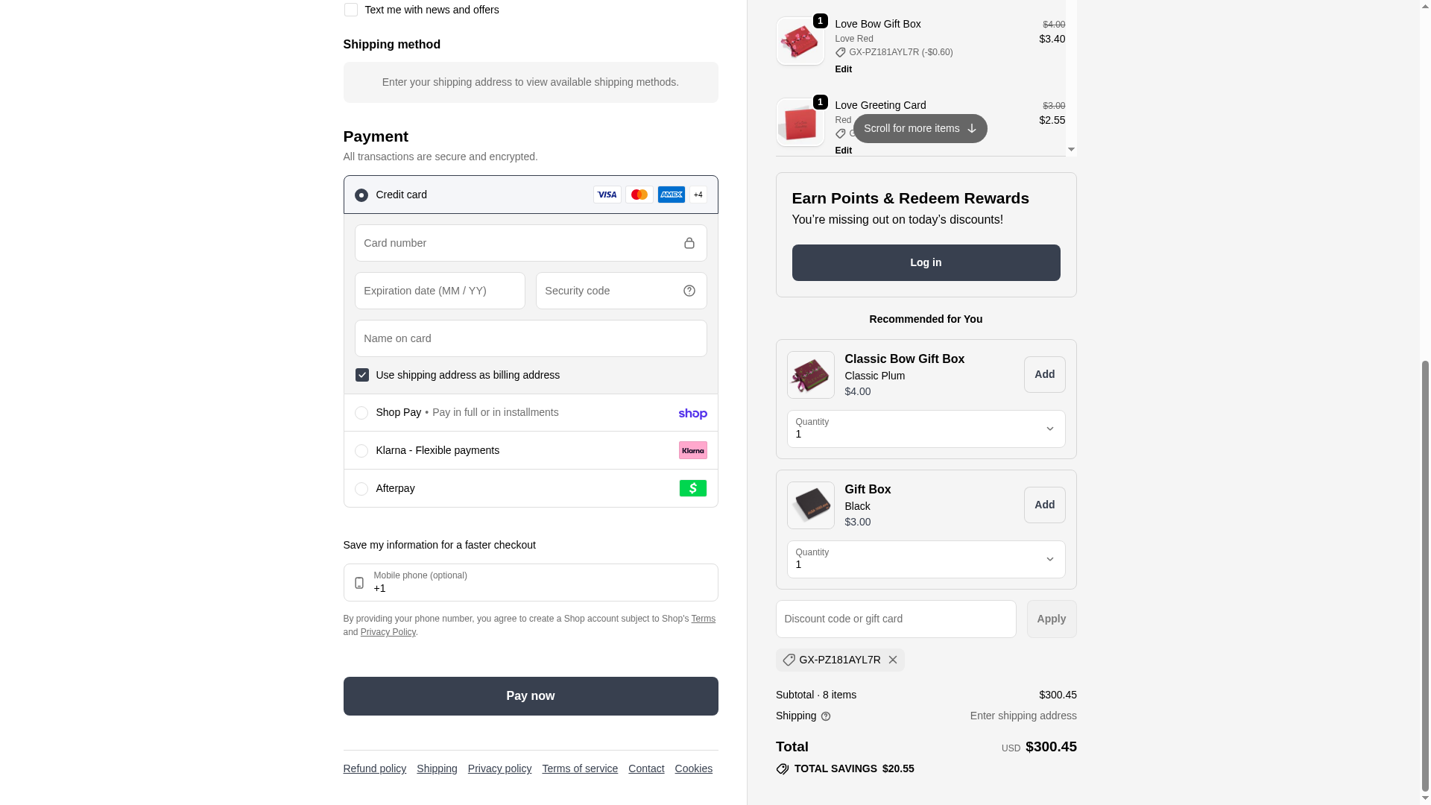Click the Klarna logo icon
This screenshot has height=805, width=1431.
(692, 450)
